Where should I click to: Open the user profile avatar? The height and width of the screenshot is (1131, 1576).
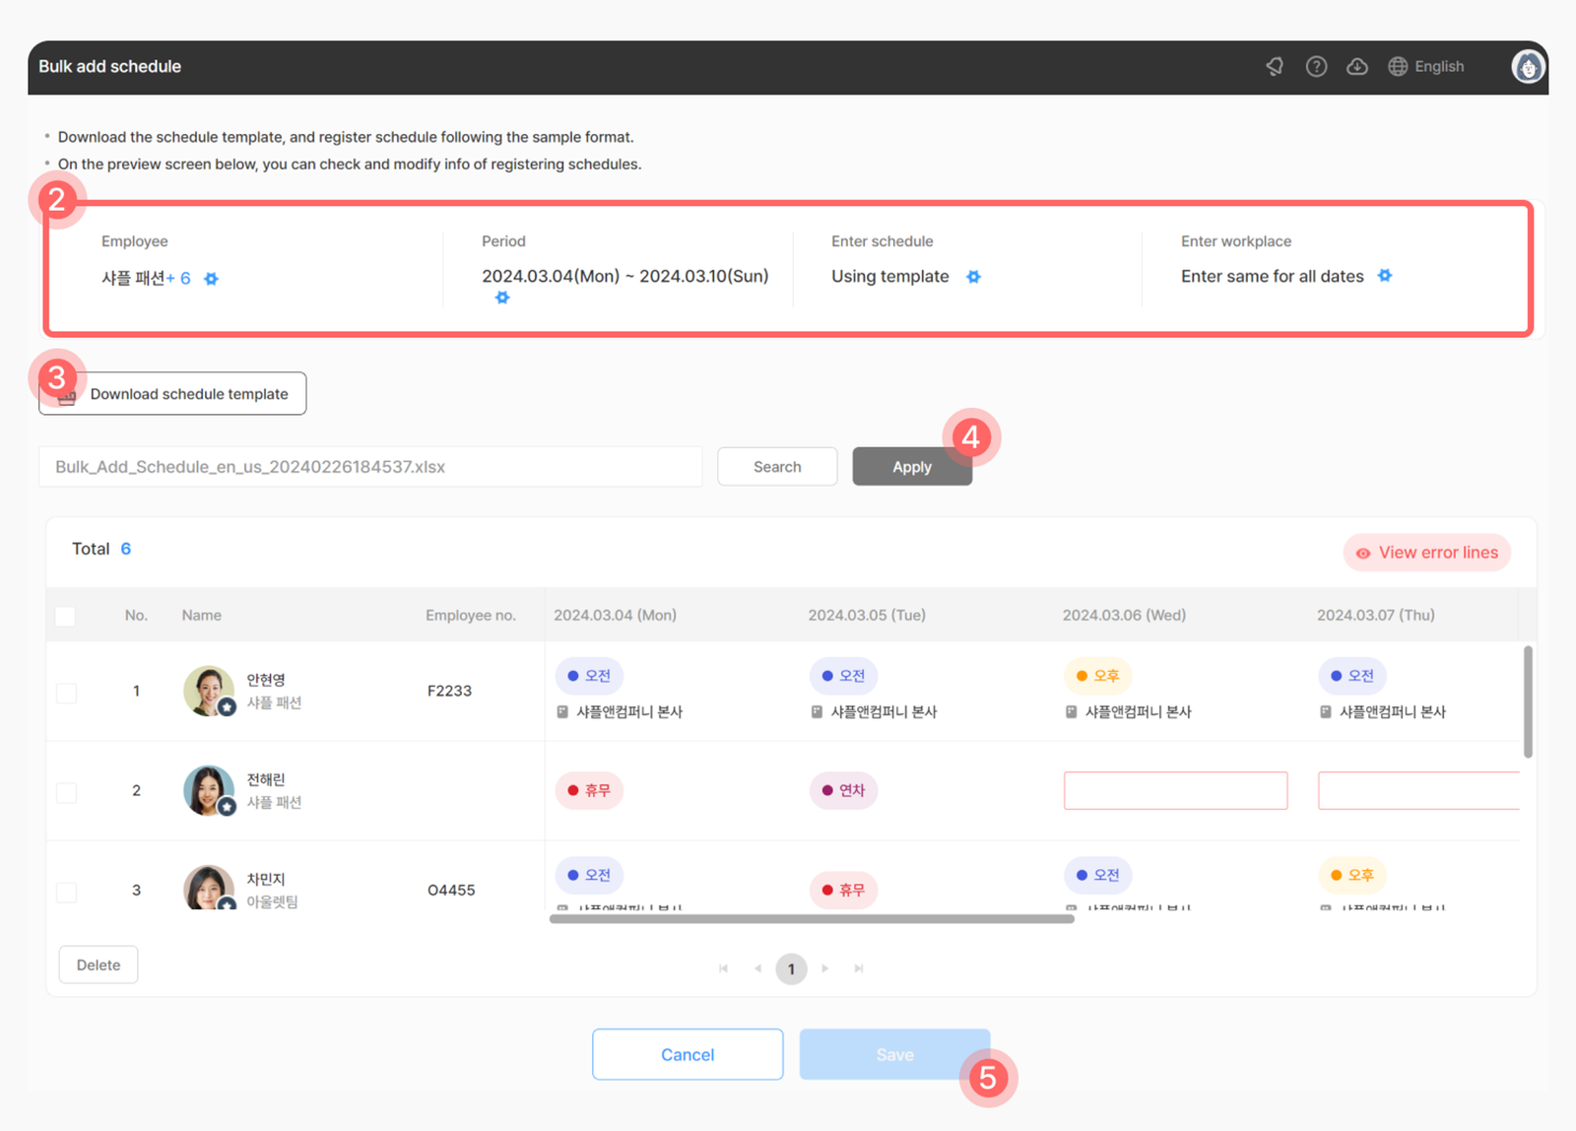tap(1528, 66)
